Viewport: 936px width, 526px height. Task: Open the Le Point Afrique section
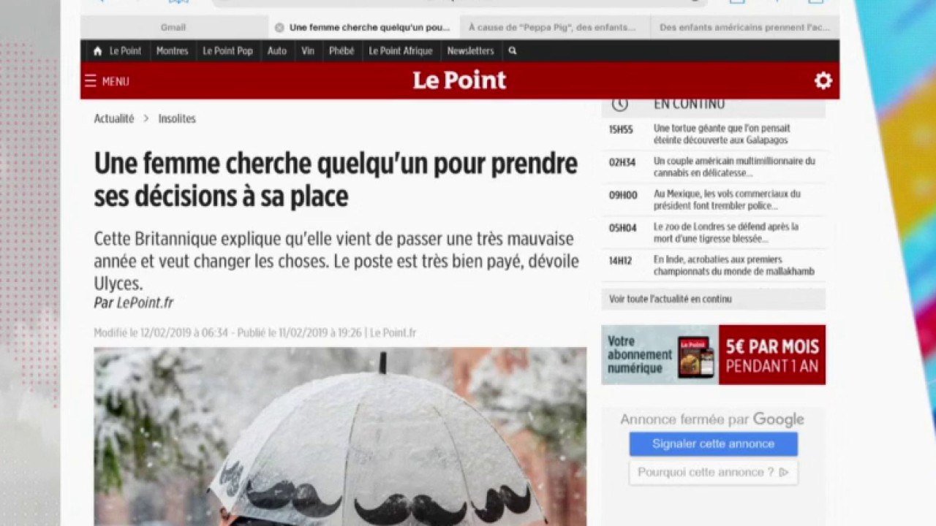(x=401, y=51)
